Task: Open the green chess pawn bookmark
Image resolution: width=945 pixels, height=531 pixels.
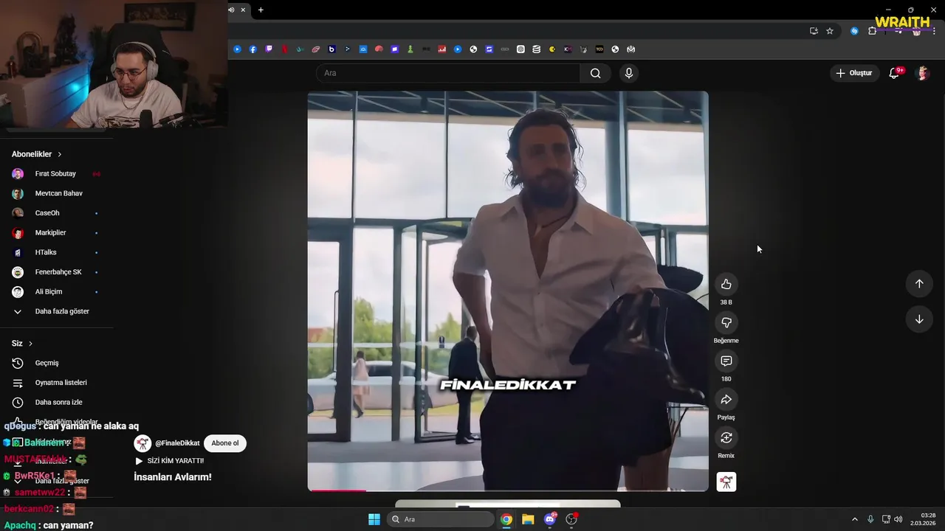Action: click(410, 49)
